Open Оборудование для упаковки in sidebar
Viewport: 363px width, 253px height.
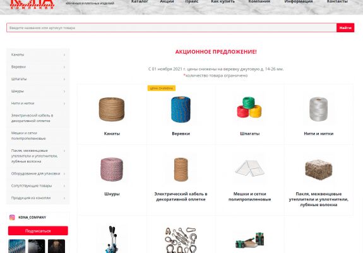coord(35,173)
